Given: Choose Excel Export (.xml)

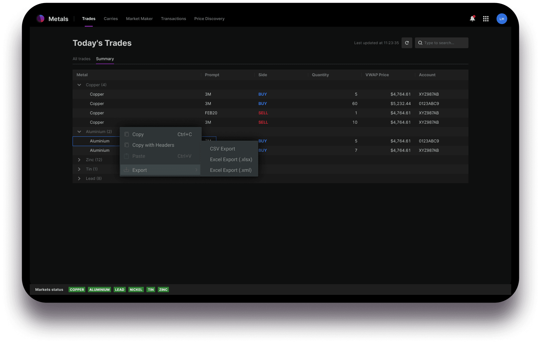Looking at the screenshot, I should click(x=229, y=170).
